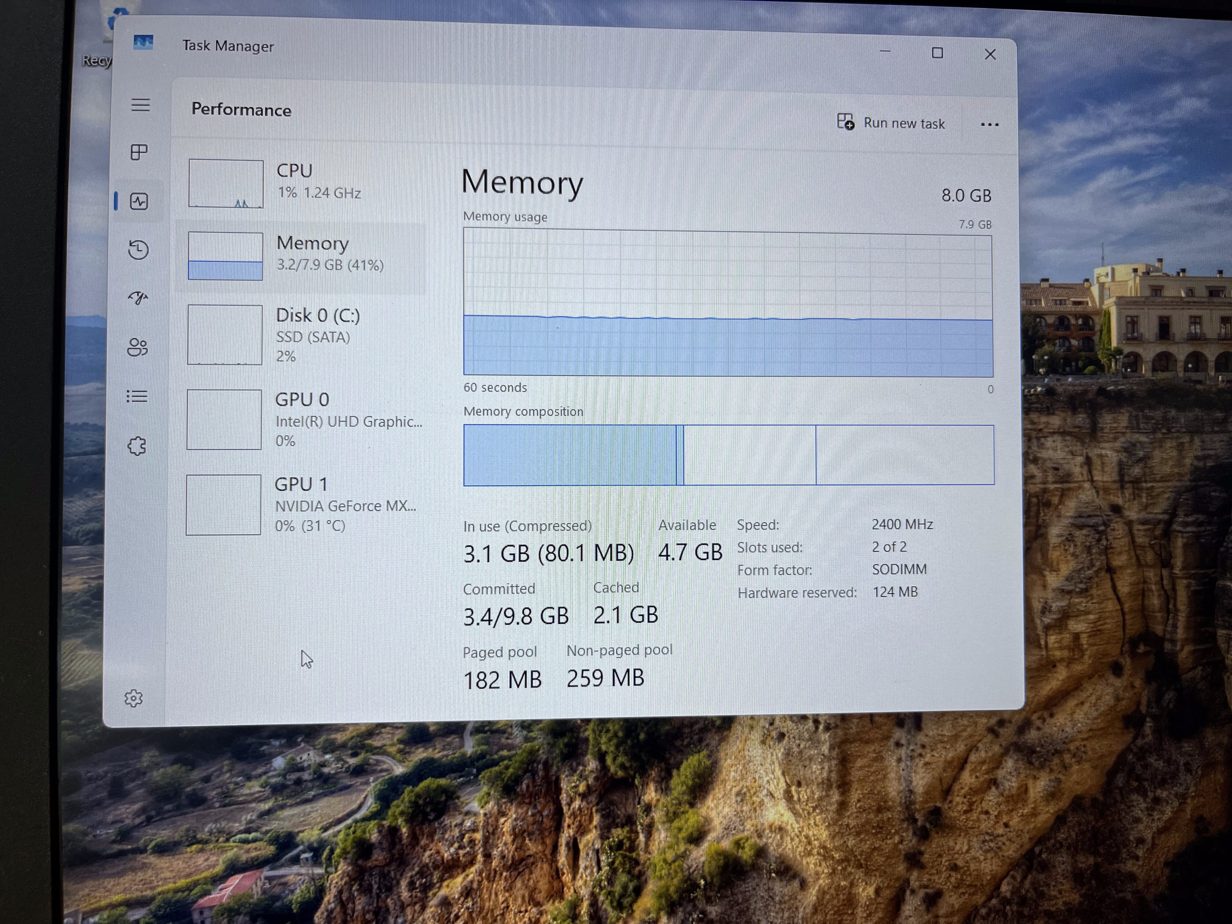Click the Cached value 2.1 GB

[x=625, y=615]
